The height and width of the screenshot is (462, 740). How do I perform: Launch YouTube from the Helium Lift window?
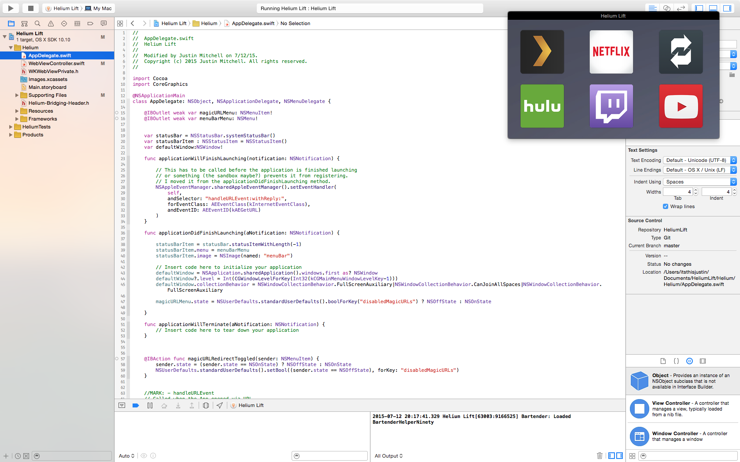[681, 106]
